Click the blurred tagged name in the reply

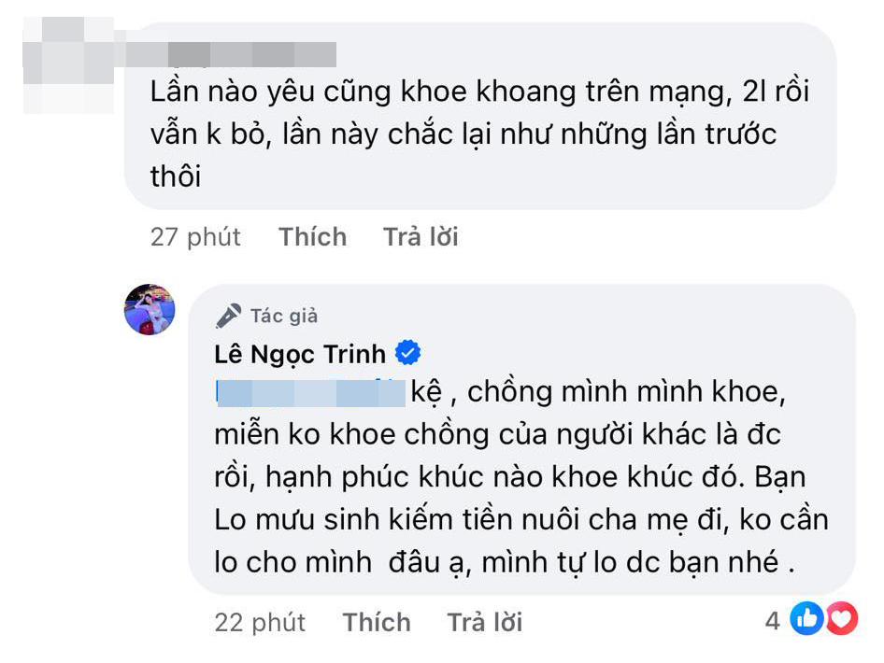coord(310,393)
